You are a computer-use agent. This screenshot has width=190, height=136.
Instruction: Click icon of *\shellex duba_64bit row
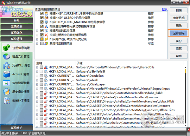[x=46, y=93]
